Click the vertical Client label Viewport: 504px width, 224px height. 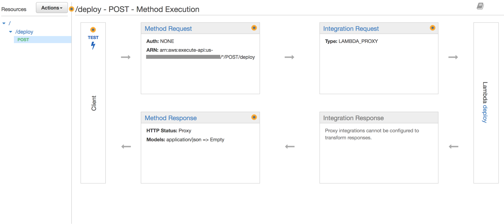[94, 103]
